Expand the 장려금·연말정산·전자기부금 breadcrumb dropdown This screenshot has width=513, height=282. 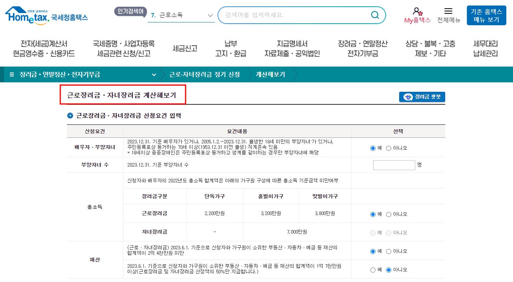tap(154, 74)
